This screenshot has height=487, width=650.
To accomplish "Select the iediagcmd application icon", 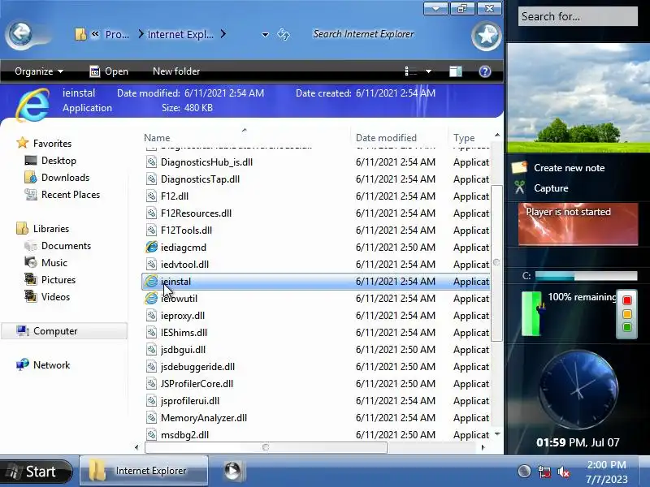I will [x=152, y=248].
